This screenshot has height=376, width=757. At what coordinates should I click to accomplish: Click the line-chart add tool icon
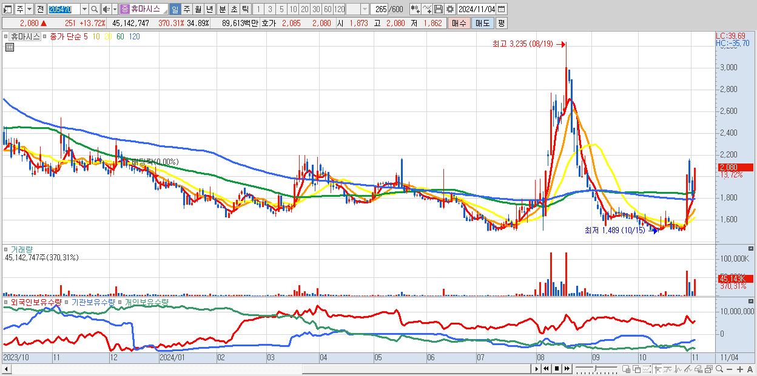pos(427,9)
